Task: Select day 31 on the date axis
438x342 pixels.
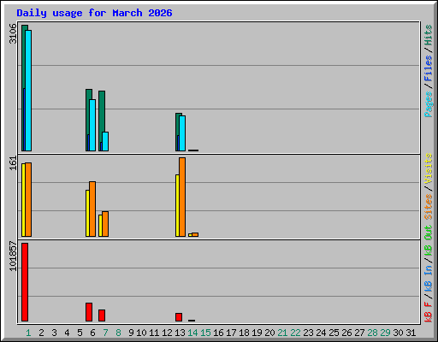Action: click(411, 333)
